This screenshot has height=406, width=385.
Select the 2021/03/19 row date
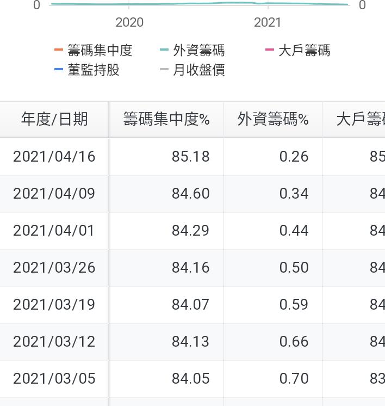pos(54,305)
